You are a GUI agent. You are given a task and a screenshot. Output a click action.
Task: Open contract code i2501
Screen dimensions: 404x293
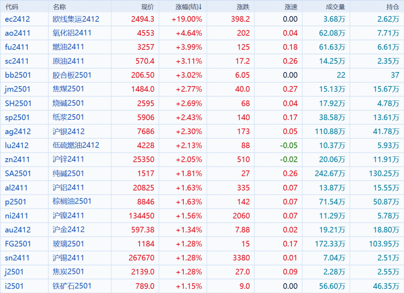(14, 286)
